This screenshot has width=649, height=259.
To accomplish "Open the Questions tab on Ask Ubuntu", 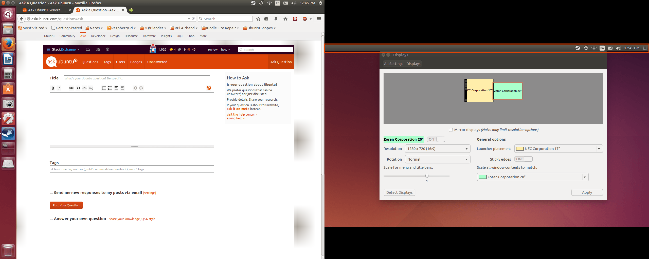I will pos(90,62).
